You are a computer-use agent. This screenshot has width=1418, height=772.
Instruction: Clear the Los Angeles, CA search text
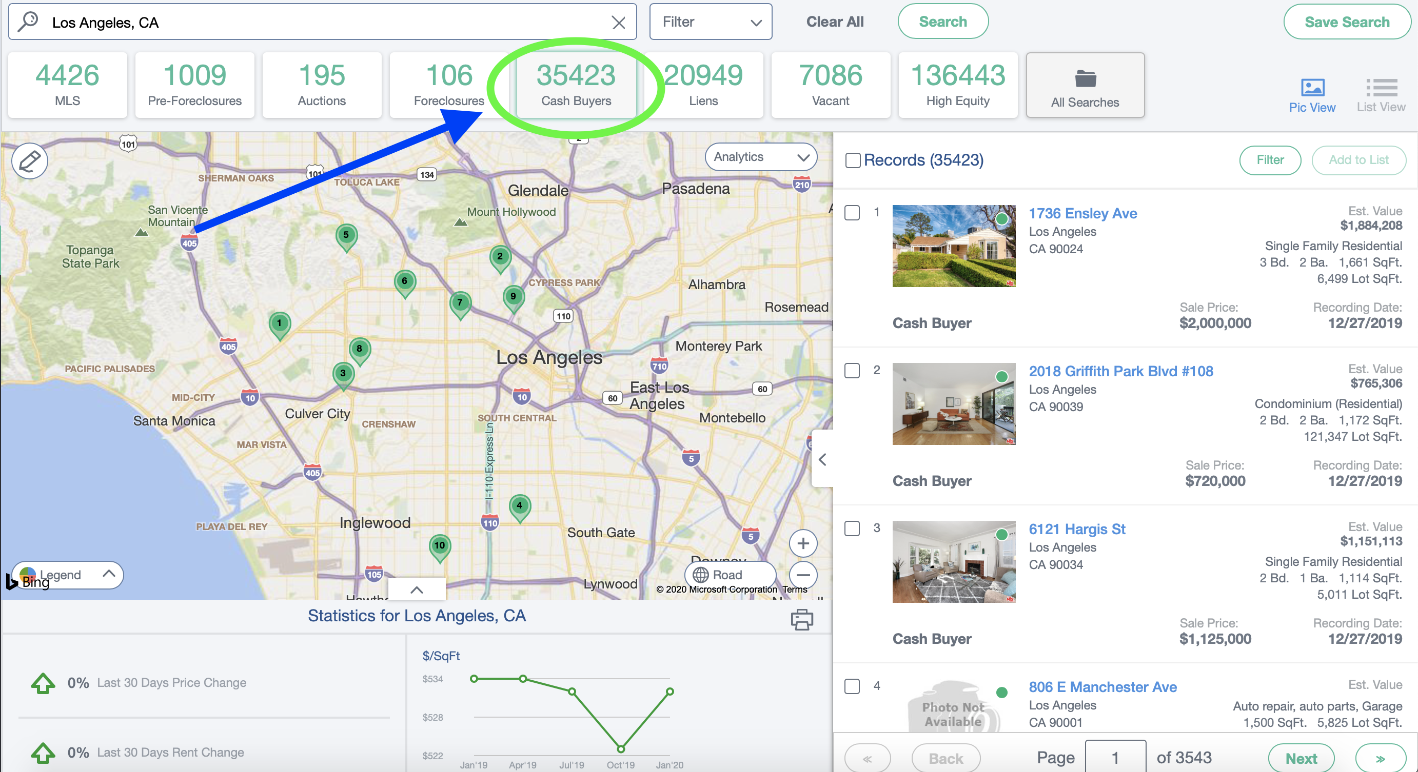tap(618, 23)
